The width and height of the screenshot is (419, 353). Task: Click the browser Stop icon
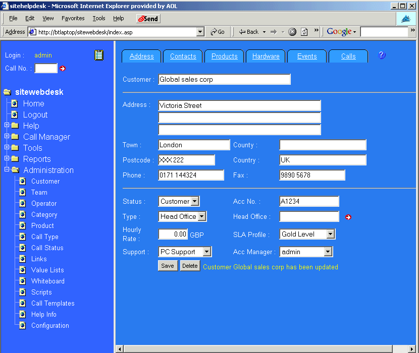click(292, 32)
